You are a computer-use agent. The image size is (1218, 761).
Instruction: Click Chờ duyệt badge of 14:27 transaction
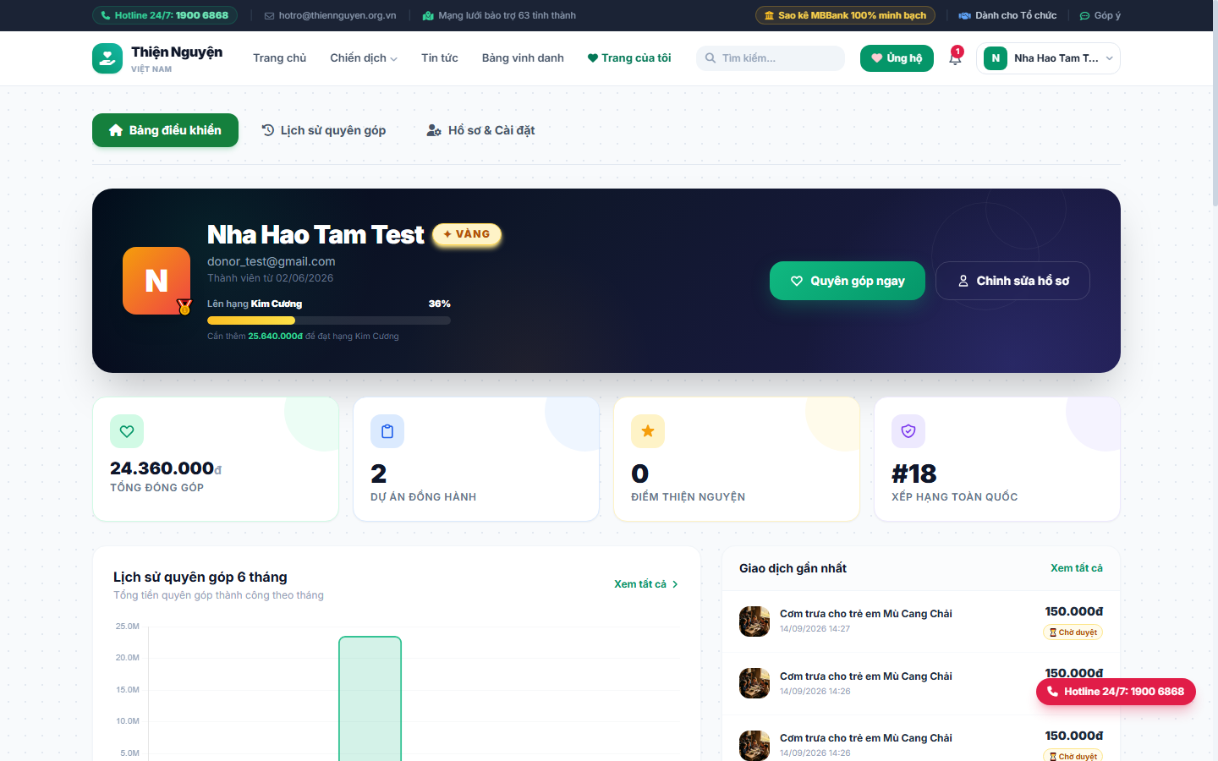[1073, 632]
